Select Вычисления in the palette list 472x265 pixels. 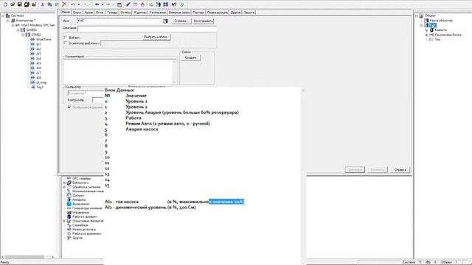coord(80,204)
